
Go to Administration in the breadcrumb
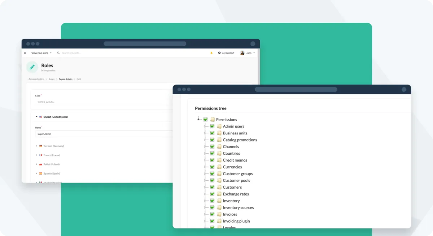36,79
